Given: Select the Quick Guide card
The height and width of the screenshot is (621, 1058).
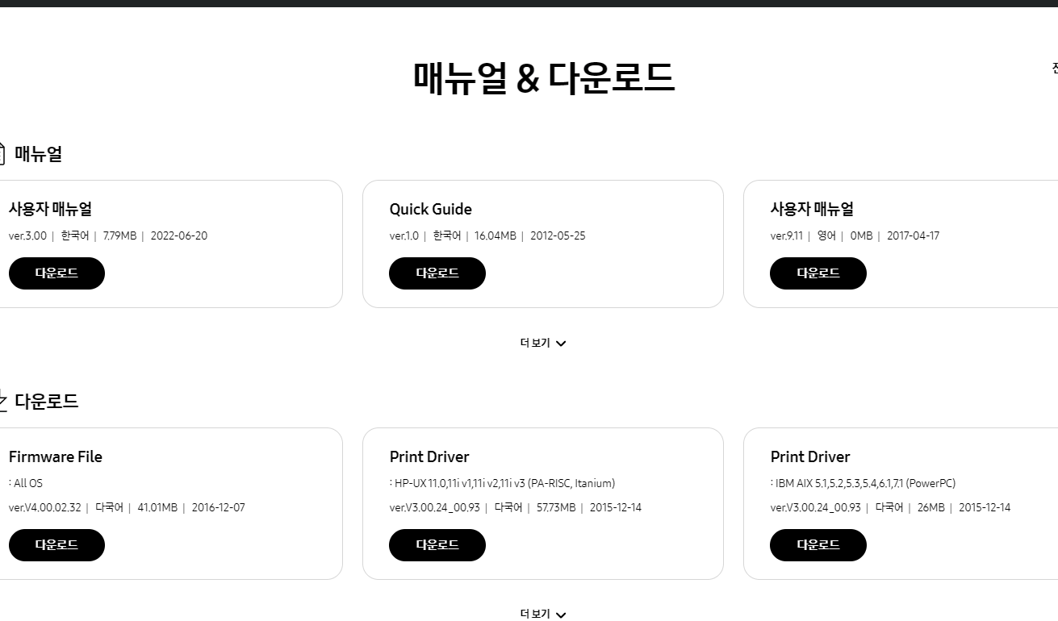Looking at the screenshot, I should 543,244.
